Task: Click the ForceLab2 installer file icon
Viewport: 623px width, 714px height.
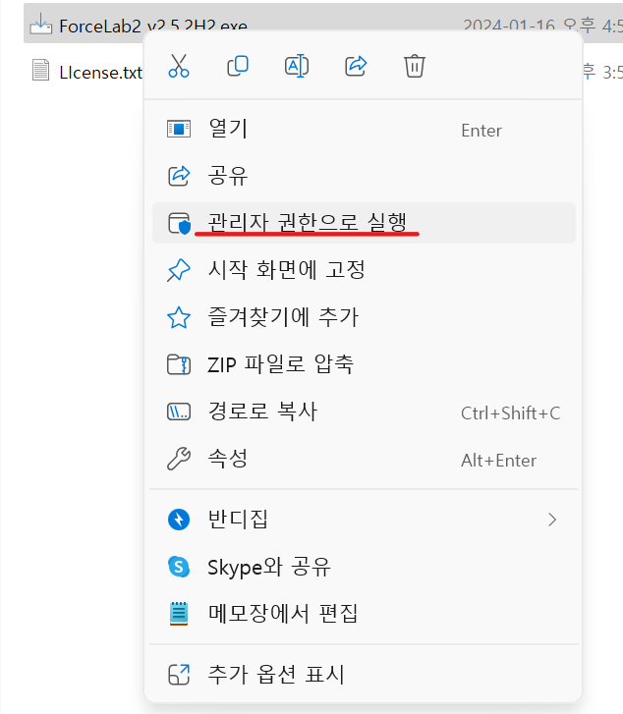Action: pyautogui.click(x=41, y=25)
